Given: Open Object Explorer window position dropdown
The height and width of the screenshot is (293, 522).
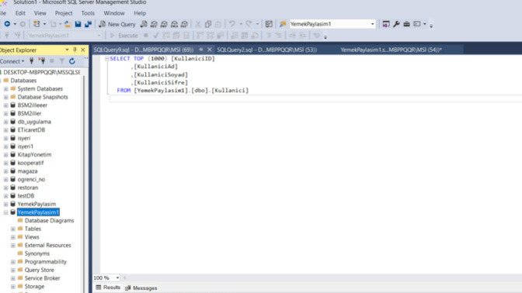Looking at the screenshot, I should 67,50.
